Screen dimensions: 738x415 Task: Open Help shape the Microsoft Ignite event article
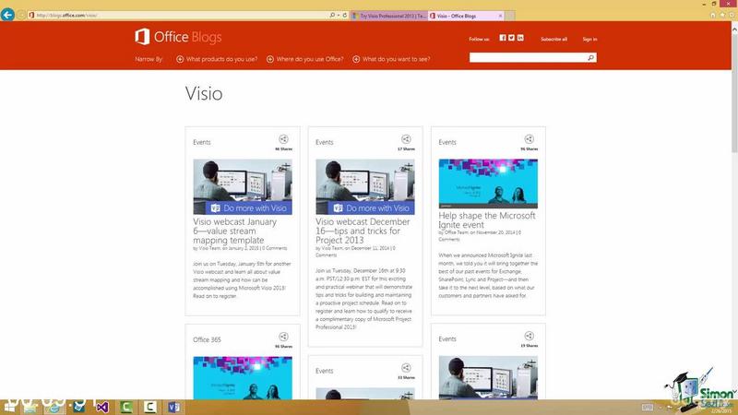pyautogui.click(x=487, y=219)
